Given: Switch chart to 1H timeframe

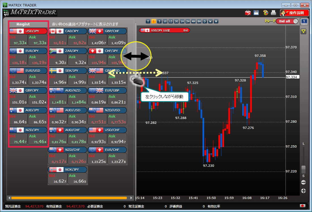Looking at the screenshot, I should point(182,21).
